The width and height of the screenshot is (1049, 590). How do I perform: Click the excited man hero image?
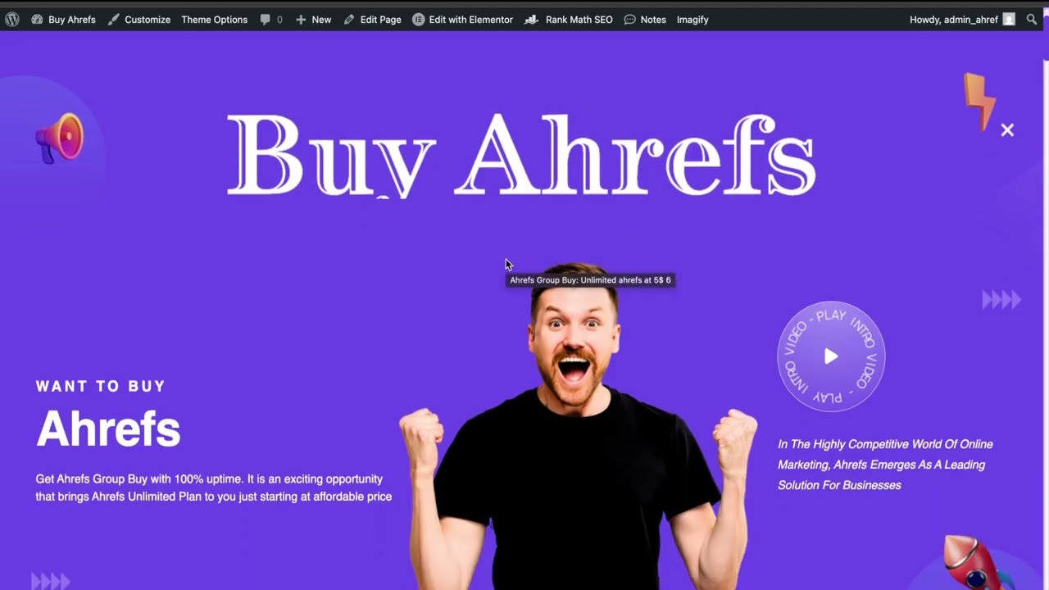[x=578, y=426]
